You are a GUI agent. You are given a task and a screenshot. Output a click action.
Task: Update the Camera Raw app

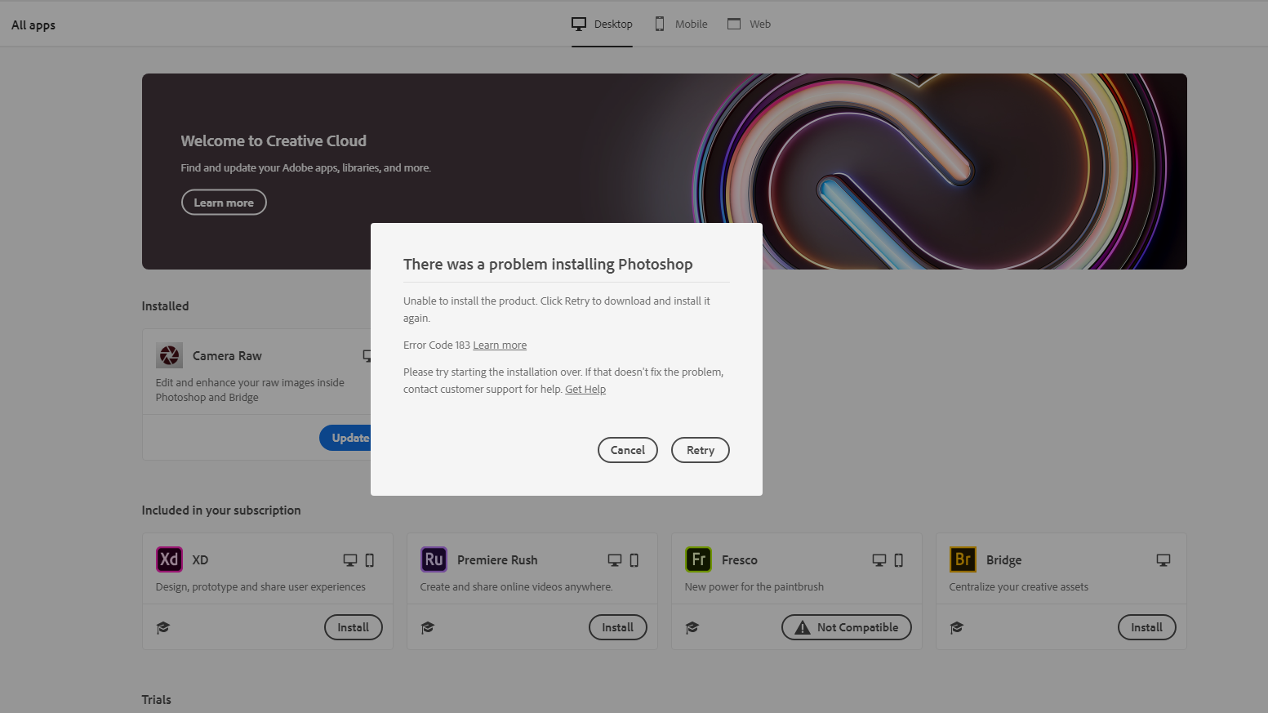pos(345,438)
